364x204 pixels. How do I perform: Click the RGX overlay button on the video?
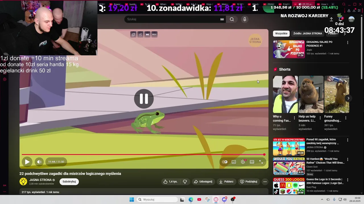[154, 34]
